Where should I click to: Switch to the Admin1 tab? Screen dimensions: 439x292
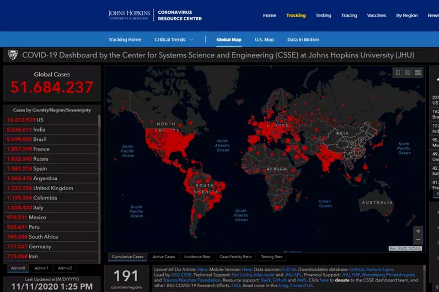(x=42, y=268)
